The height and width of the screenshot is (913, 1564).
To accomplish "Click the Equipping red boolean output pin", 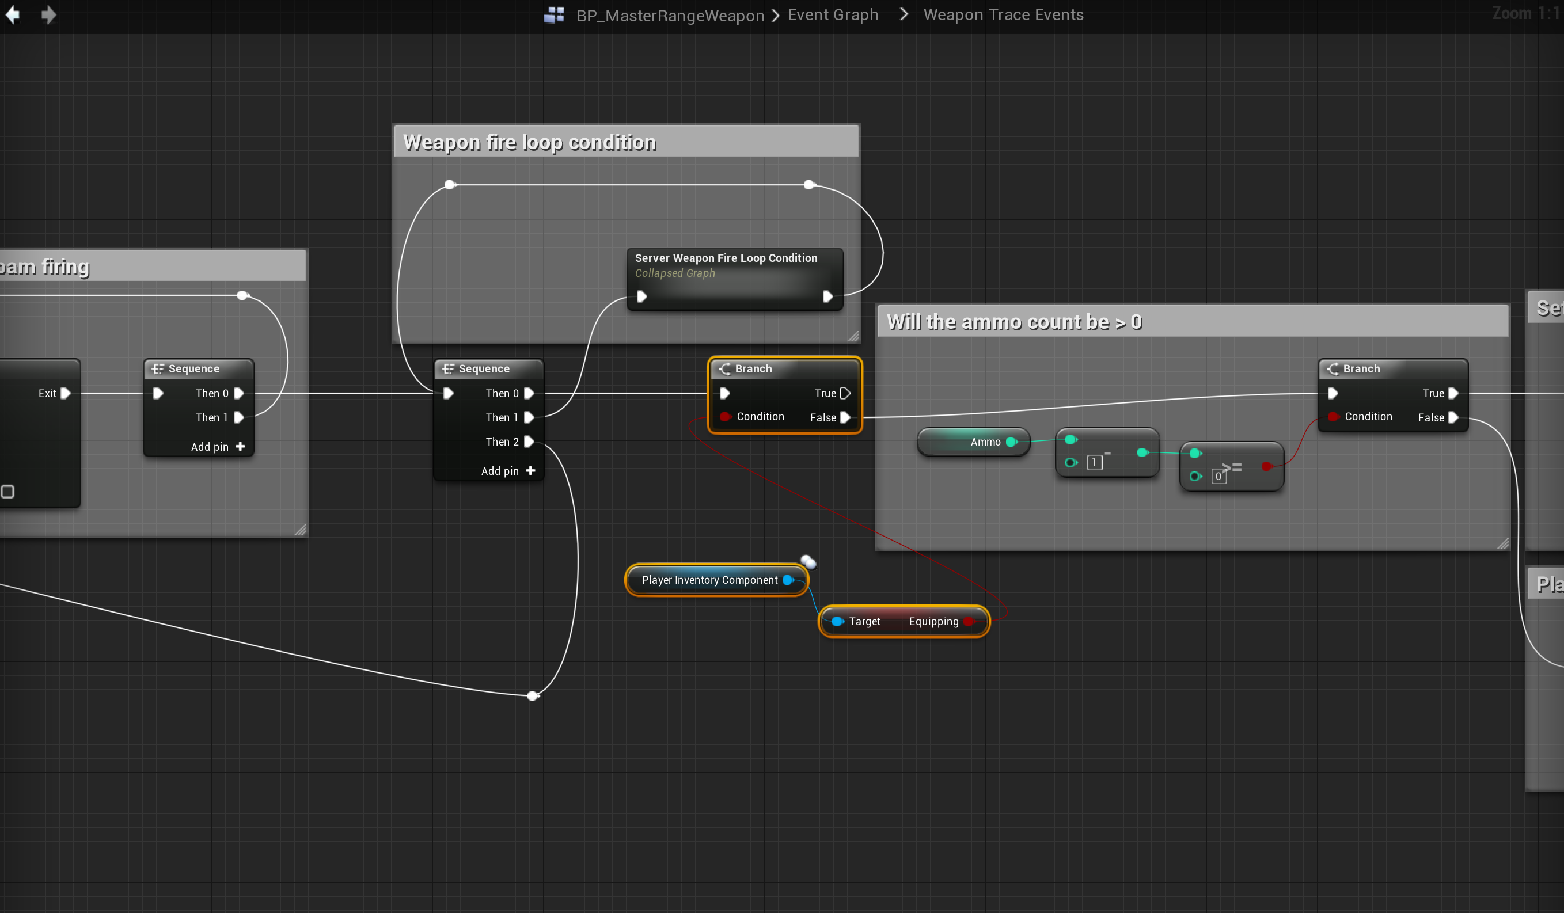I will tap(969, 622).
